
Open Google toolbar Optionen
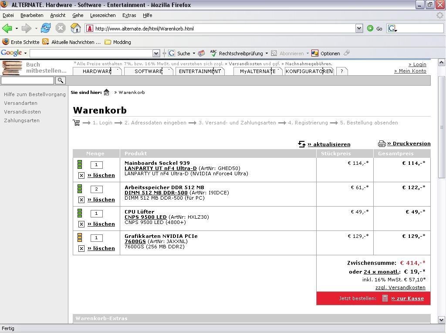326,53
